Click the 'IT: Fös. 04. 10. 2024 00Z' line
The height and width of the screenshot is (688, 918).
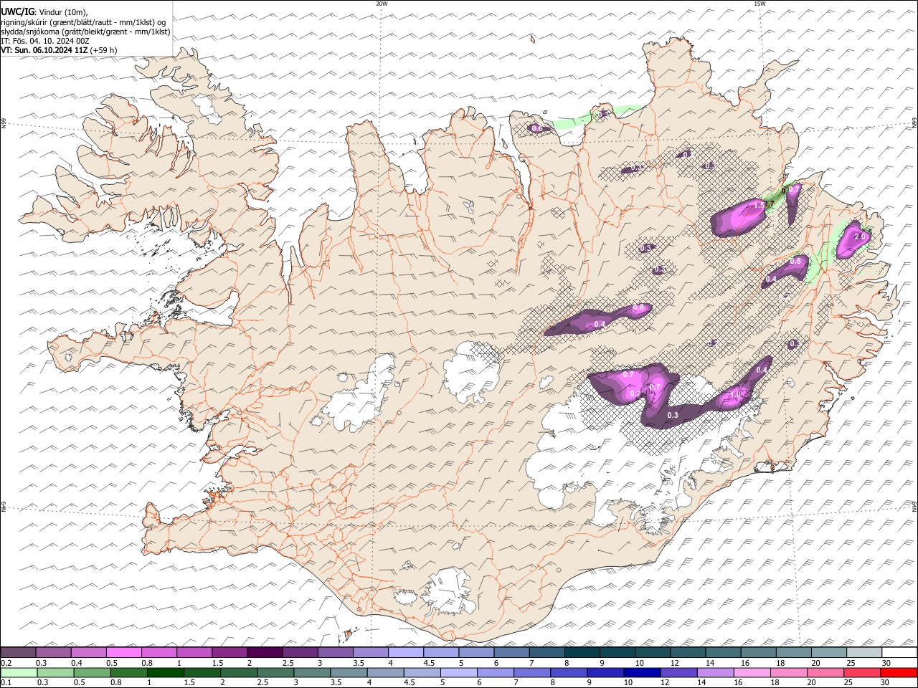click(x=45, y=41)
